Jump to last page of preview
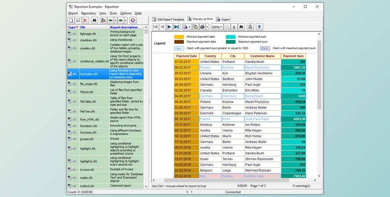The image size is (390, 197). [x=176, y=27]
